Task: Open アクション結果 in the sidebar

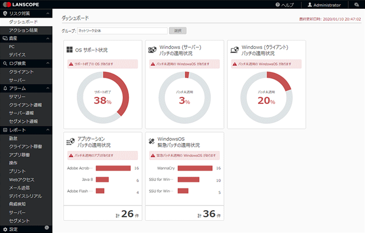Action: [23, 30]
